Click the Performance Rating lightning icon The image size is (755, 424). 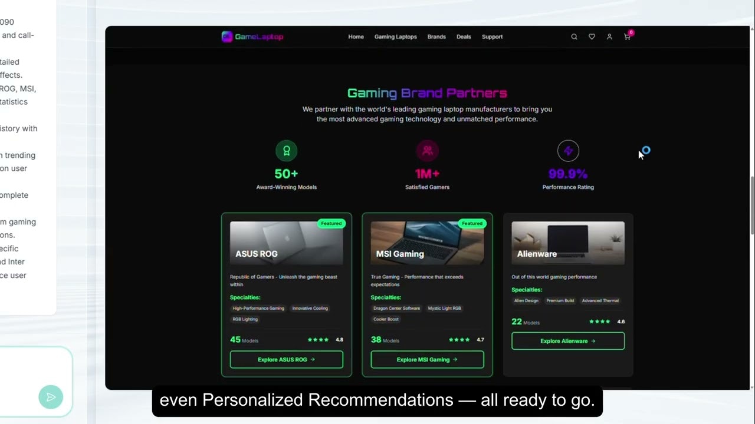(x=568, y=151)
